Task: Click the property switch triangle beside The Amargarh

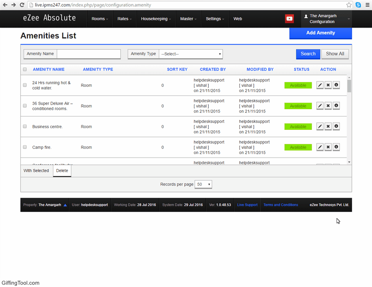Action: (x=65, y=205)
